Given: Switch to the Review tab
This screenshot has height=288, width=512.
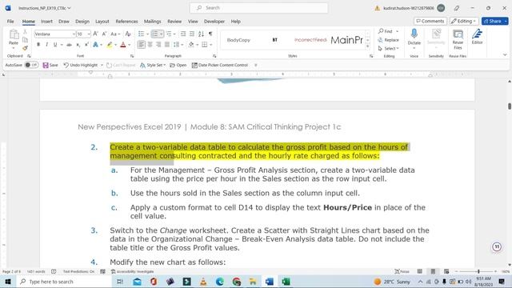Looking at the screenshot, I should (x=174, y=22).
